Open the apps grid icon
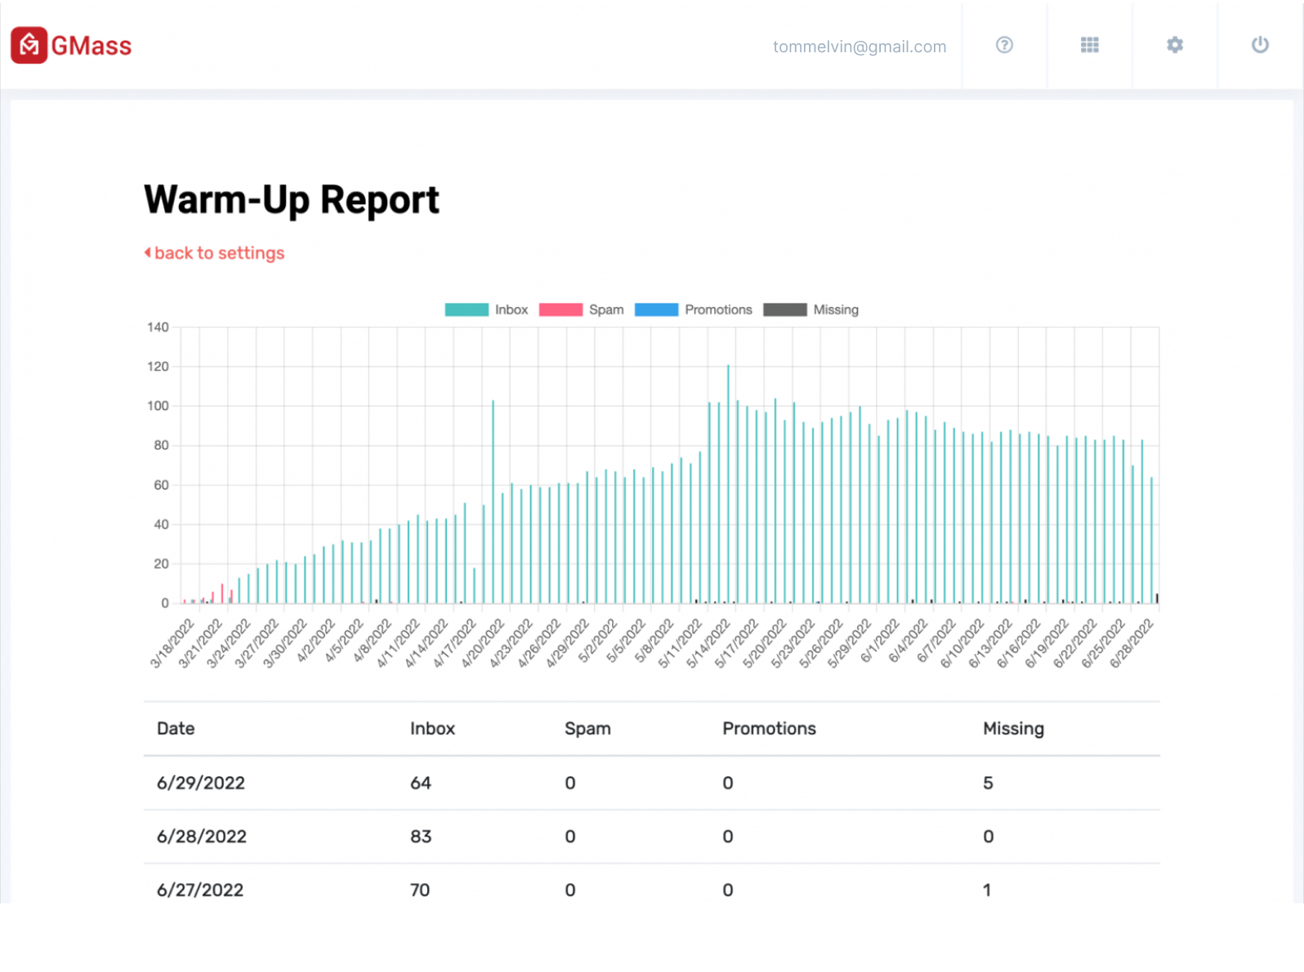1304x972 pixels. pyautogui.click(x=1089, y=45)
